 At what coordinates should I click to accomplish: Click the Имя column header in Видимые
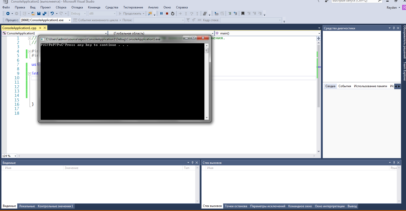(33, 168)
